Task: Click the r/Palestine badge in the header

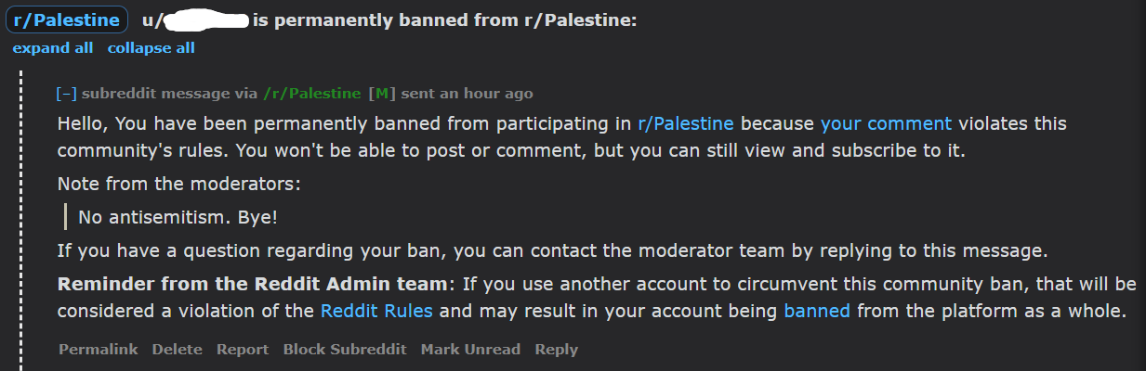Action: 66,19
